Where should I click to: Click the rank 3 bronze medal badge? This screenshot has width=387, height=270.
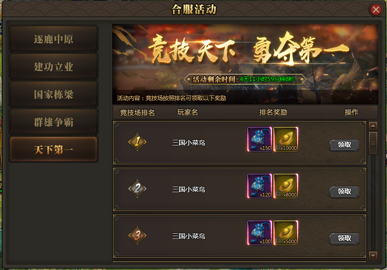(137, 236)
